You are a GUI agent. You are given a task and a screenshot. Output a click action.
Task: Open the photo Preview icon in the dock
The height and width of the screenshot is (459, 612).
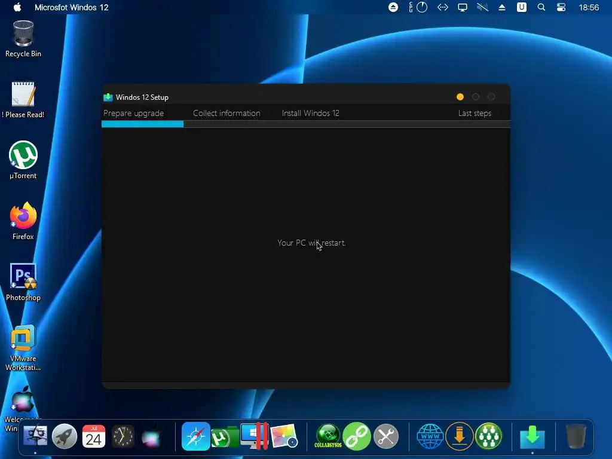click(x=284, y=436)
